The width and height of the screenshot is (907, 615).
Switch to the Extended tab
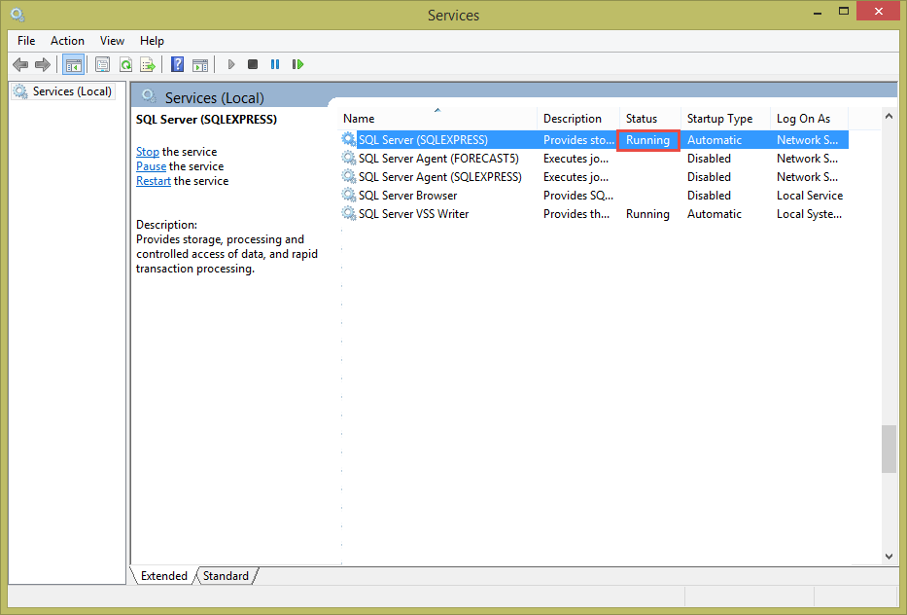(164, 576)
